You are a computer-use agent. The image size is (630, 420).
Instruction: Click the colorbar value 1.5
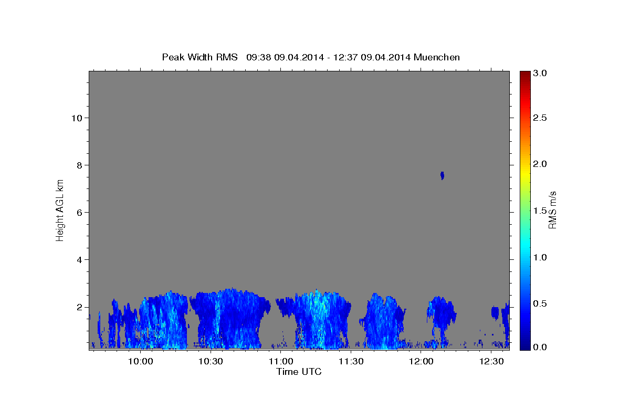click(541, 211)
